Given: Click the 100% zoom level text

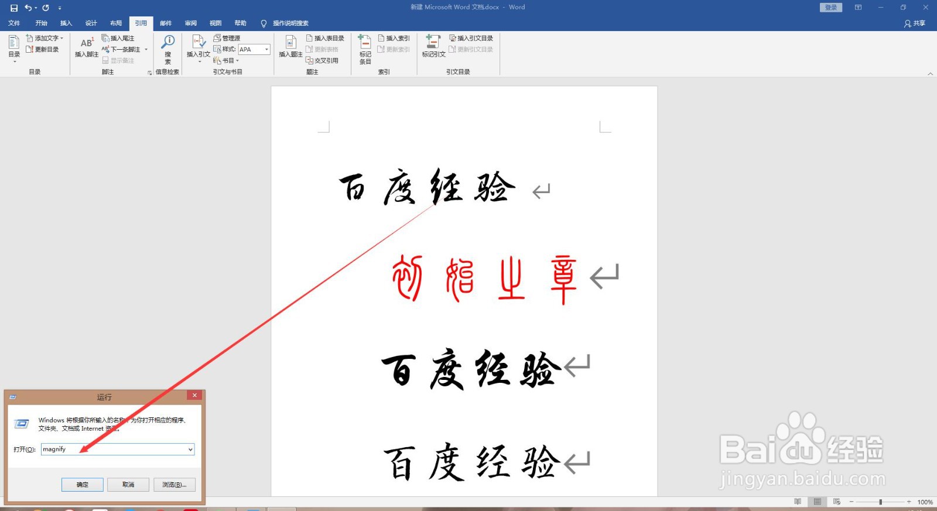Looking at the screenshot, I should click(x=925, y=502).
